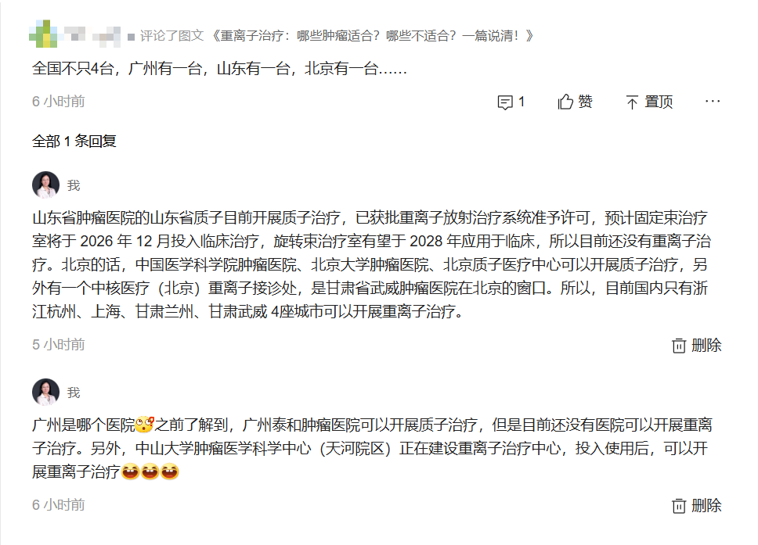Delete the reply about 山东省肿瘤医院

(697, 346)
